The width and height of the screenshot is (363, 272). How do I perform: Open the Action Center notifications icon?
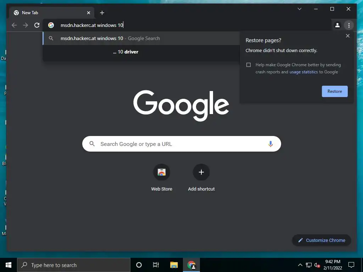click(351, 265)
